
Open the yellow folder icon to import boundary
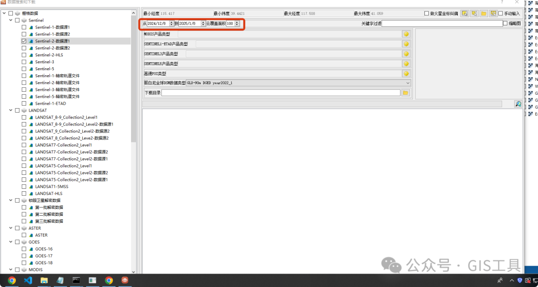pyautogui.click(x=484, y=13)
